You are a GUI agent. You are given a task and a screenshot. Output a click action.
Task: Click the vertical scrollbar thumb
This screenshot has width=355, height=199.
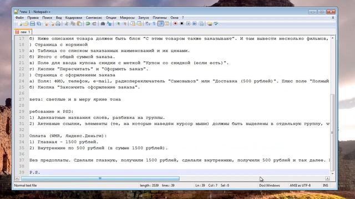tap(332, 133)
